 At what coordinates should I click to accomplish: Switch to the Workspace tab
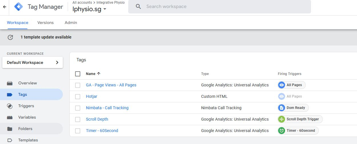[17, 23]
